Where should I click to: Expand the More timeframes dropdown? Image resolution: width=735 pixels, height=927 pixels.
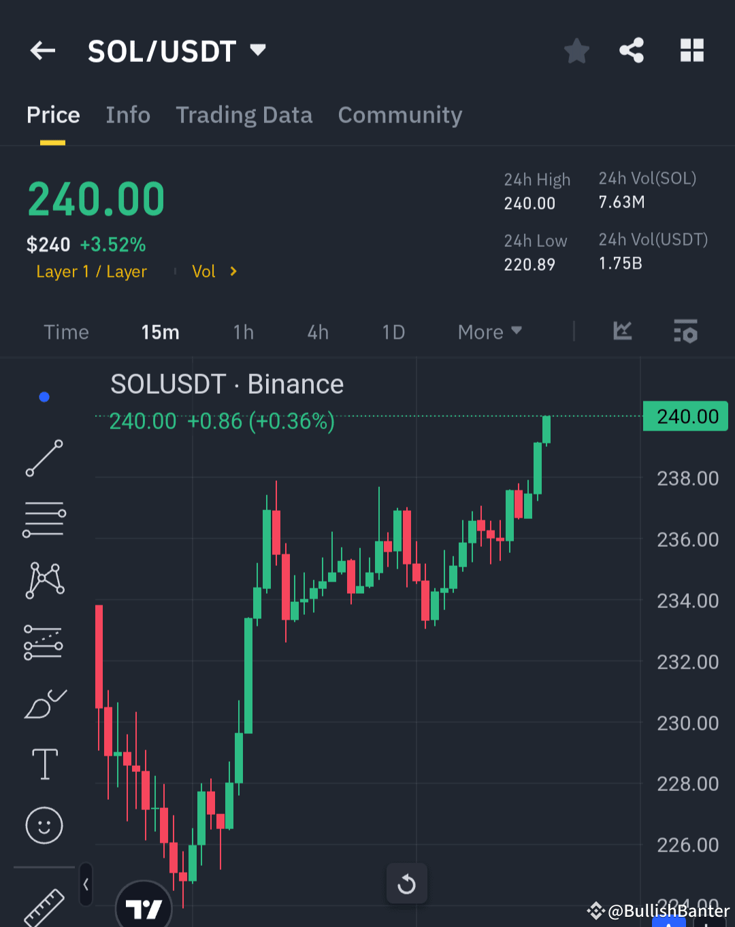489,332
